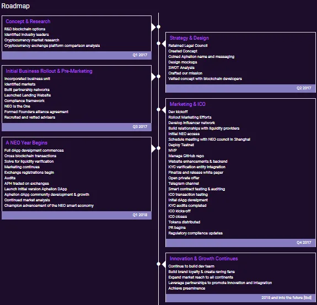The image size is (317, 305).
Task: Click 'Vetted concept with blockchain developers' item
Action: pos(205,79)
